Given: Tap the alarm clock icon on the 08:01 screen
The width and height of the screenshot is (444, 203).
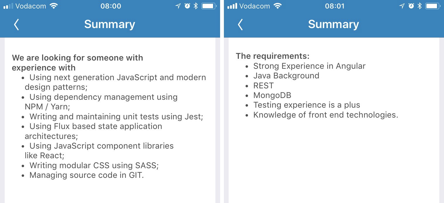Looking at the screenshot, I should [411, 6].
